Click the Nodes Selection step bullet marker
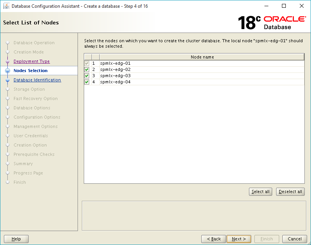Image resolution: width=311 pixels, height=245 pixels. [7, 71]
